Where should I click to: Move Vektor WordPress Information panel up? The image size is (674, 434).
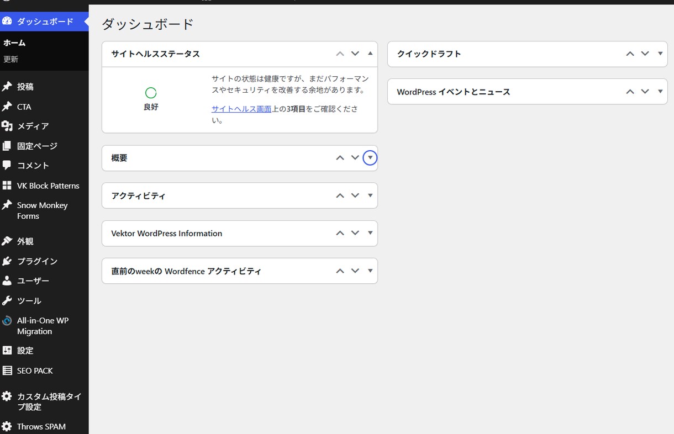340,233
